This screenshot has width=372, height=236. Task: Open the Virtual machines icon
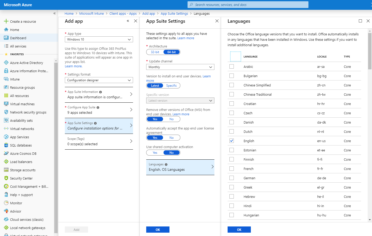tap(6, 104)
